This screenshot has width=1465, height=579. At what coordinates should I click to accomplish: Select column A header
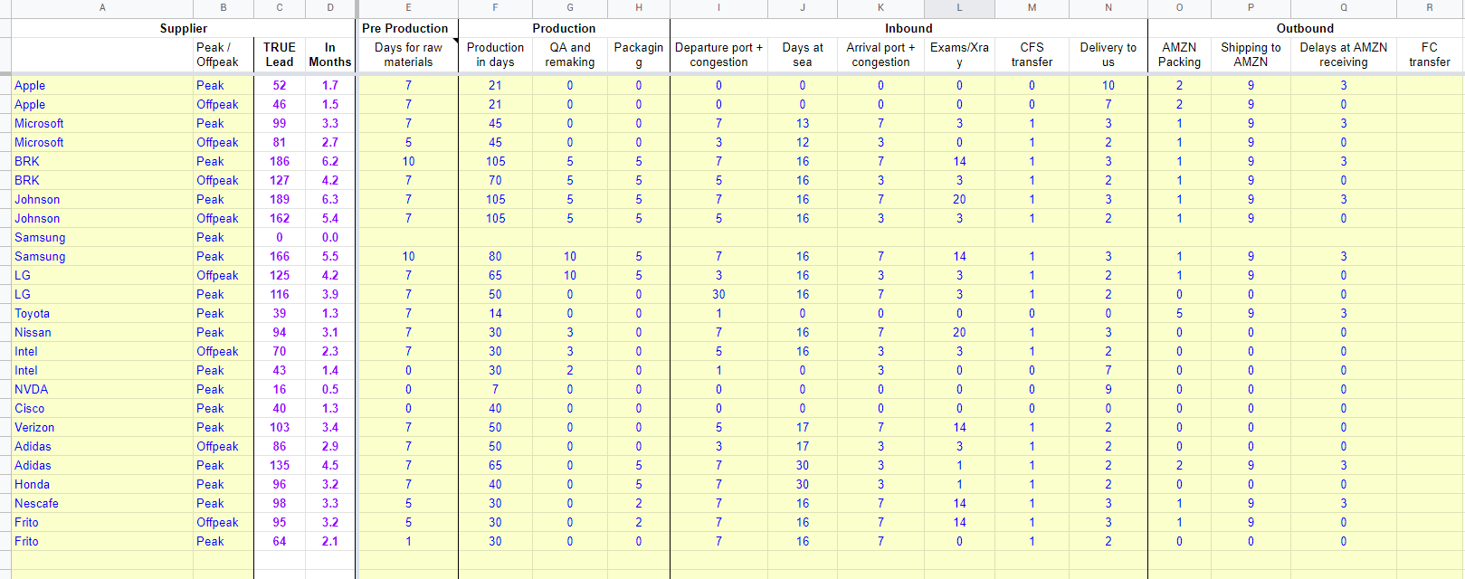pyautogui.click(x=102, y=8)
